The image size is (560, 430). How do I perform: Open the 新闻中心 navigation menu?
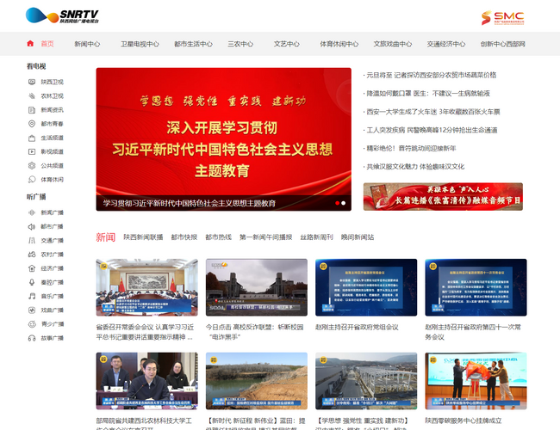[86, 44]
